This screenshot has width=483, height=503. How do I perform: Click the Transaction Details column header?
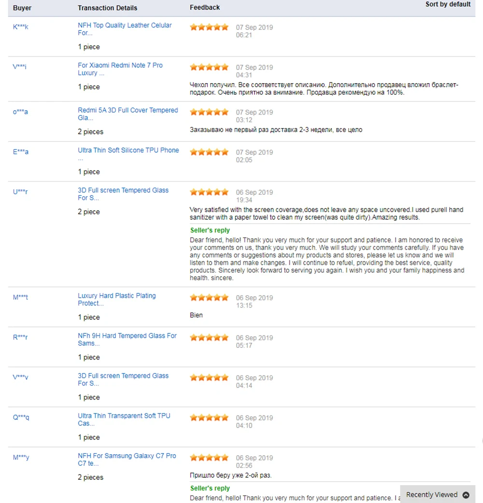(107, 8)
